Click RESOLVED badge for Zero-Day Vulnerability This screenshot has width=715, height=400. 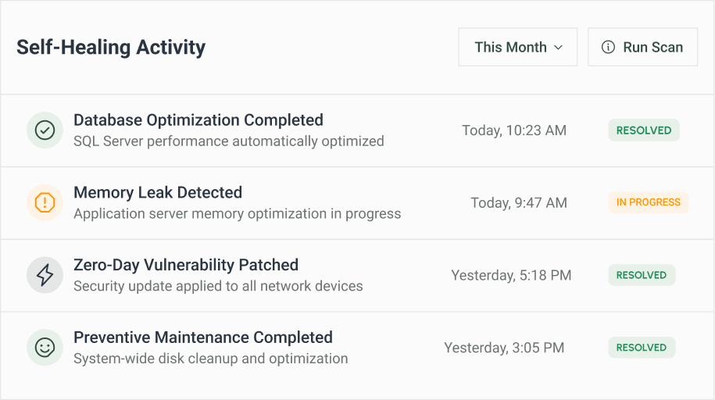point(642,275)
